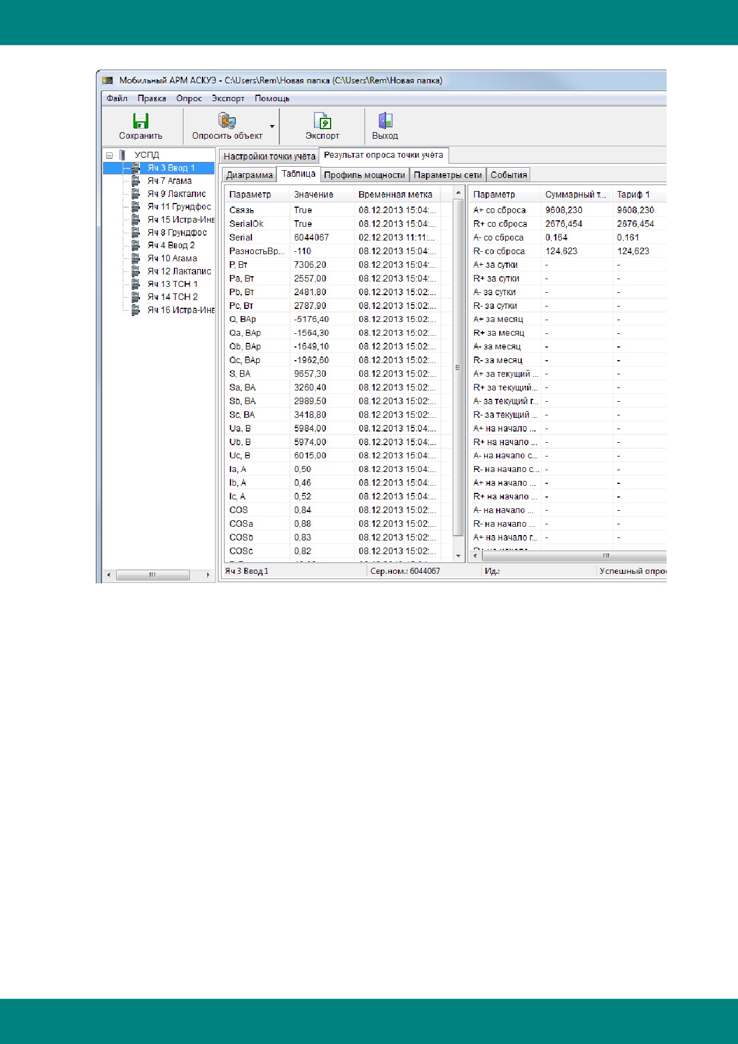Open the Опрос menu
The height and width of the screenshot is (1044, 738).
[189, 98]
